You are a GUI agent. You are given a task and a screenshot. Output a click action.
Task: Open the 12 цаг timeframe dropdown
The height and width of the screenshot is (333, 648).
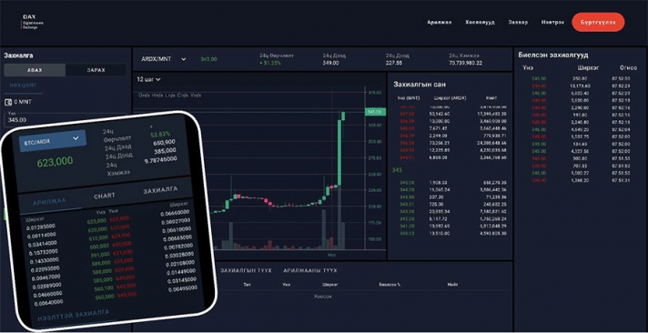[x=148, y=79]
